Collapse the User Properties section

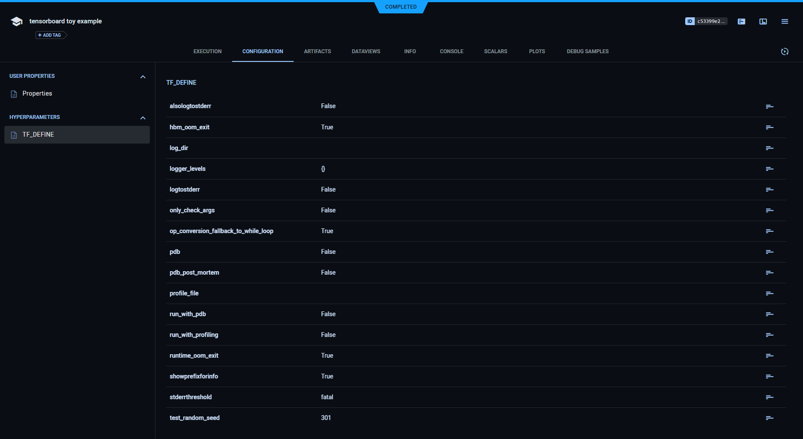(142, 77)
